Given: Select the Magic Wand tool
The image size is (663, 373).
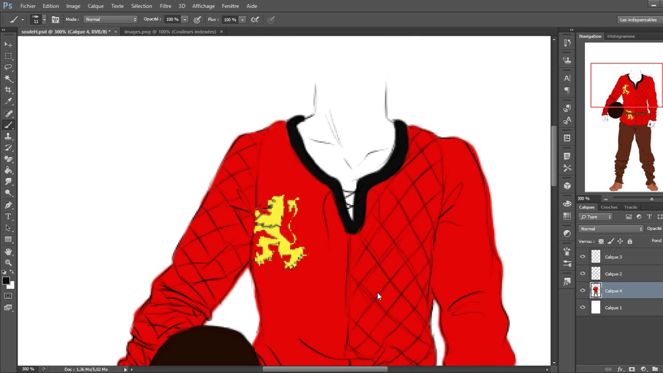Looking at the screenshot, I should (8, 79).
